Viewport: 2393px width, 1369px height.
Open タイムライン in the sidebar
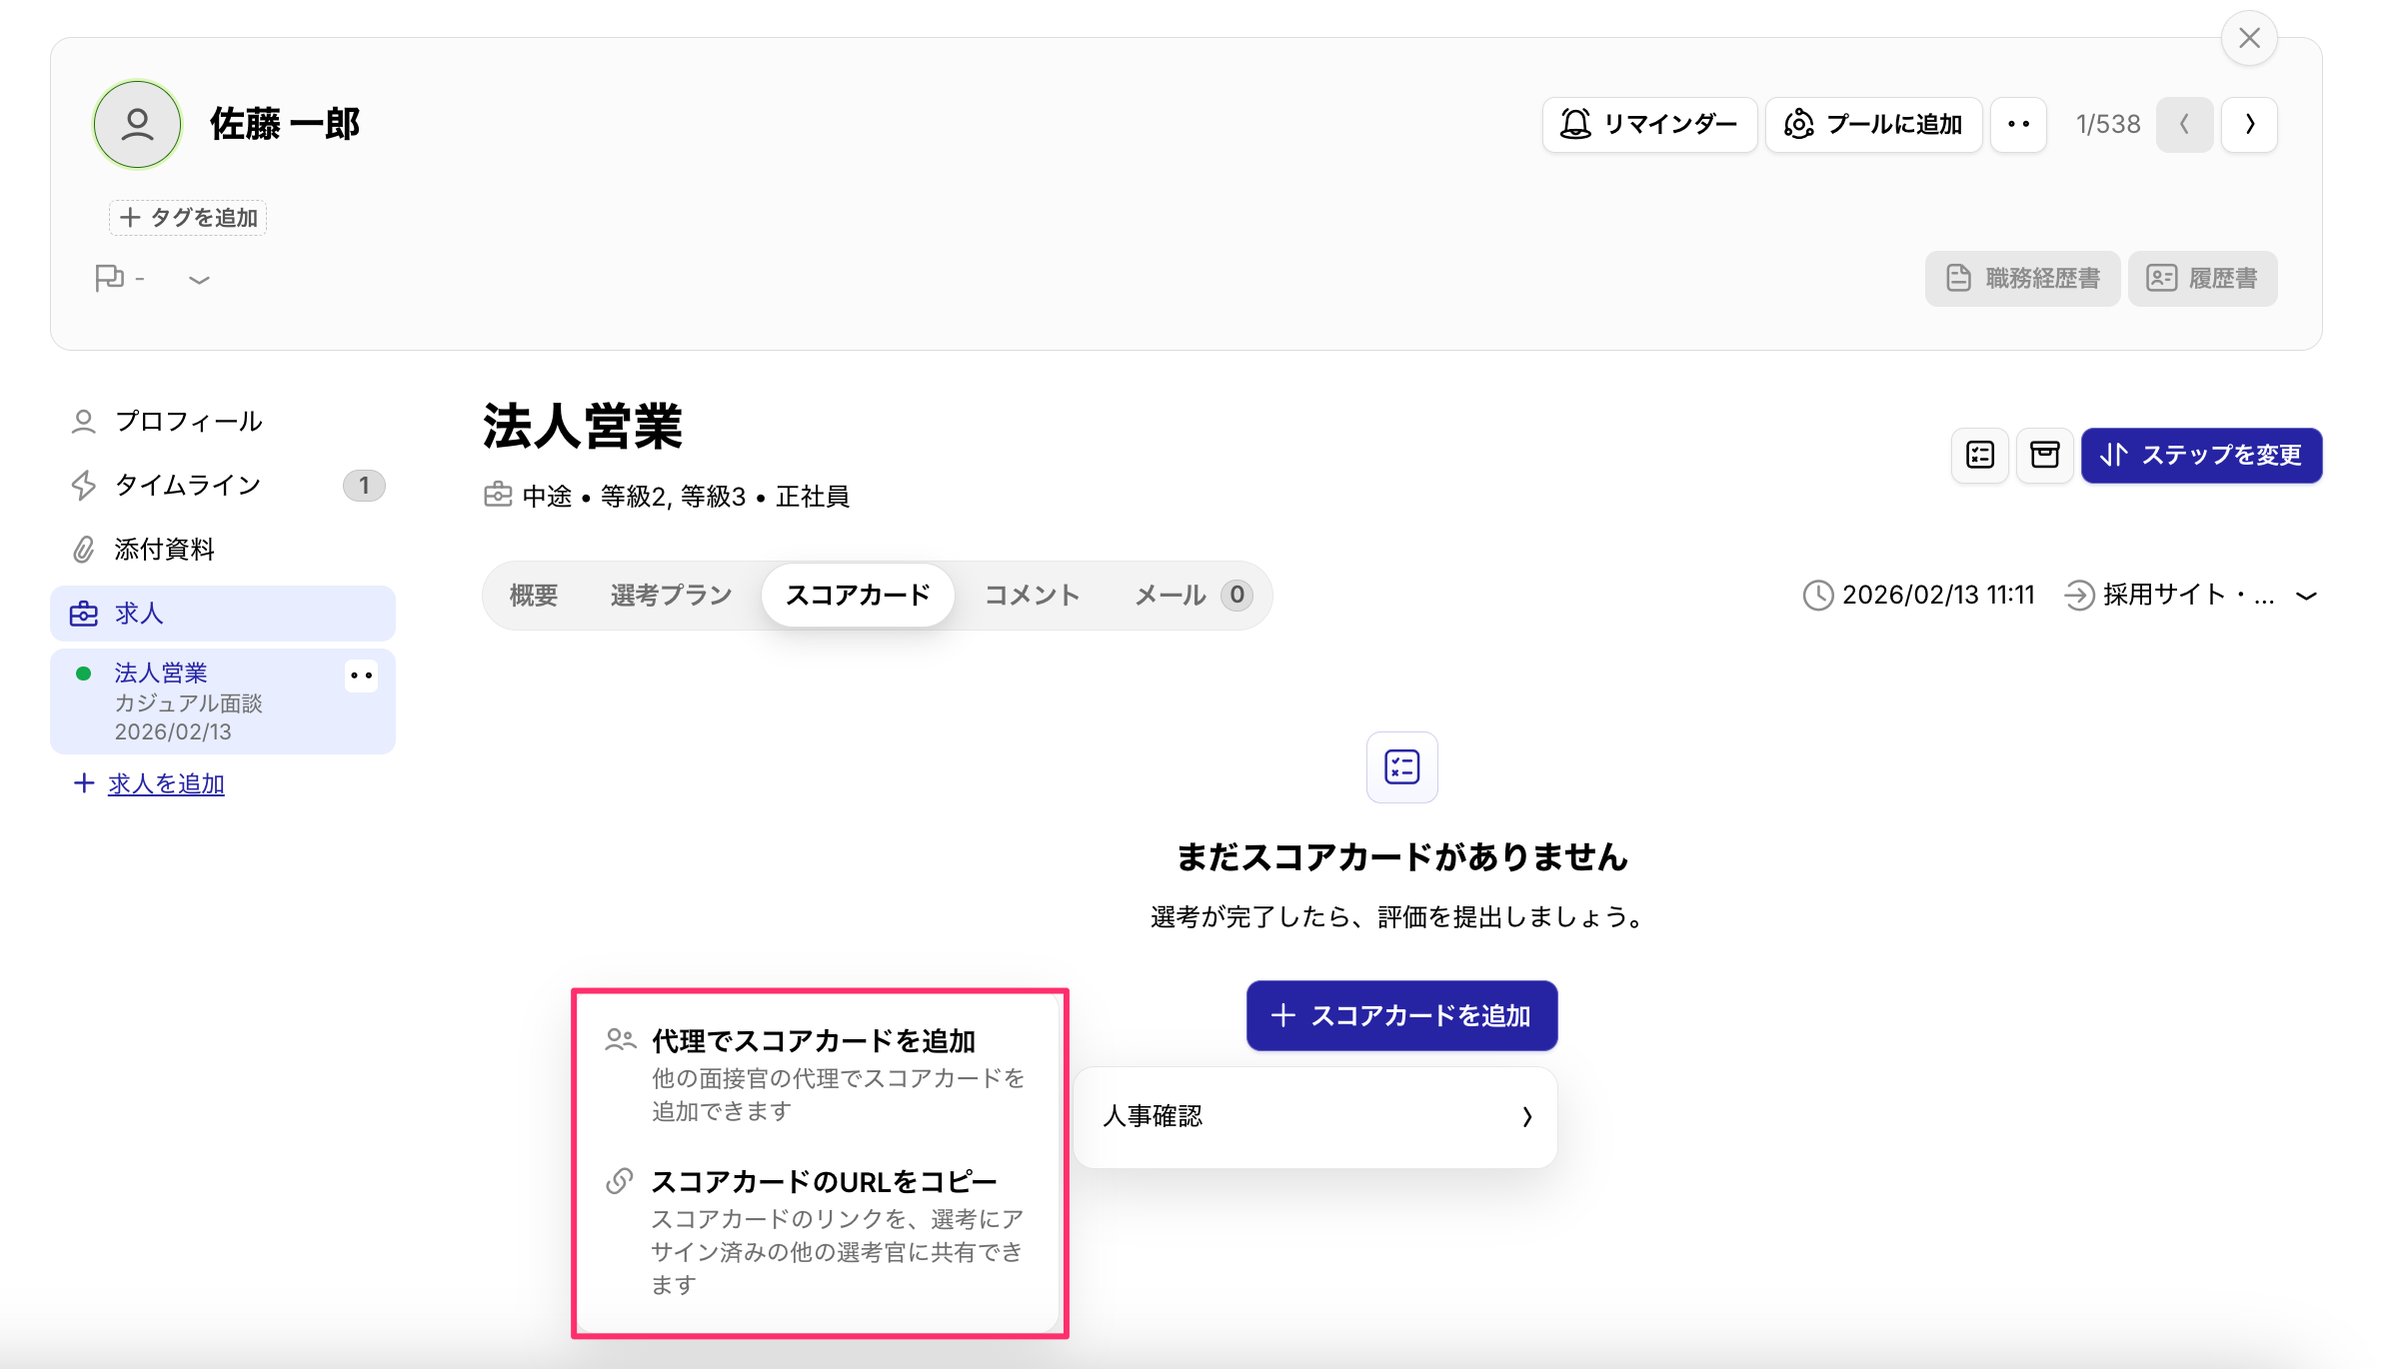[188, 486]
